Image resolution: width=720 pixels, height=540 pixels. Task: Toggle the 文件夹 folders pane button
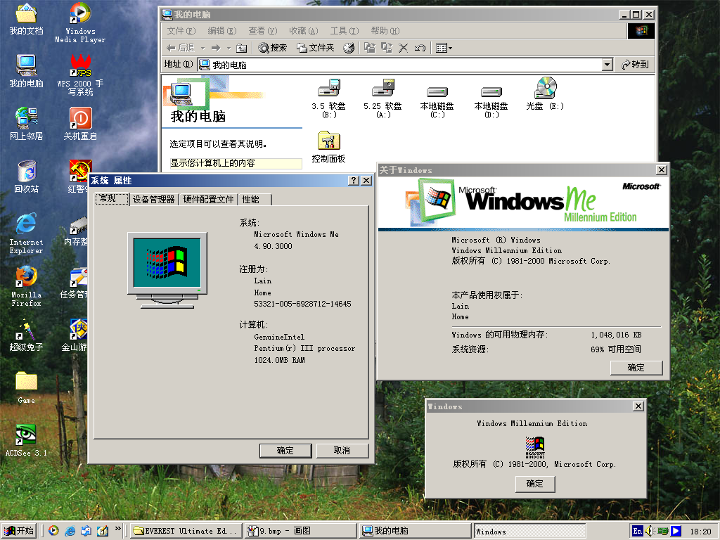click(x=316, y=48)
